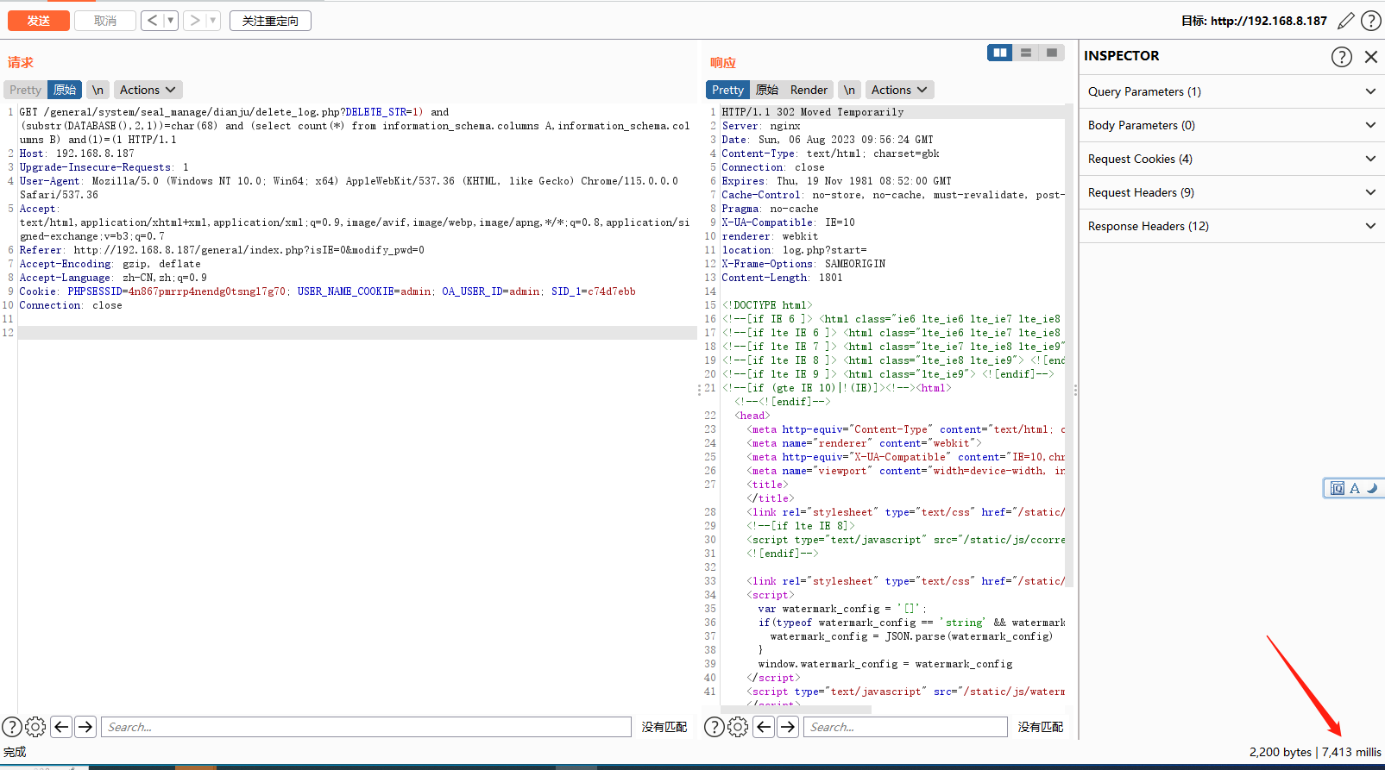This screenshot has width=1385, height=770.
Task: Click the Content-Length: 1801 line
Action: [x=782, y=278]
